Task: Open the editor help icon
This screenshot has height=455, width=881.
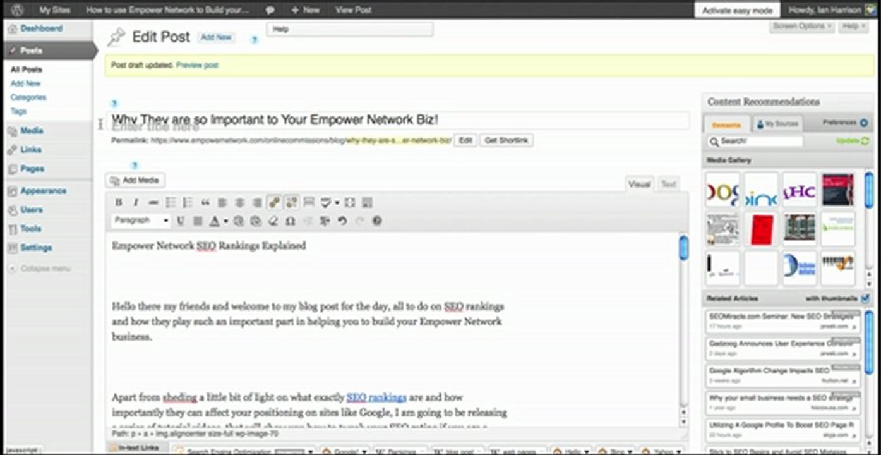Action: (x=377, y=221)
